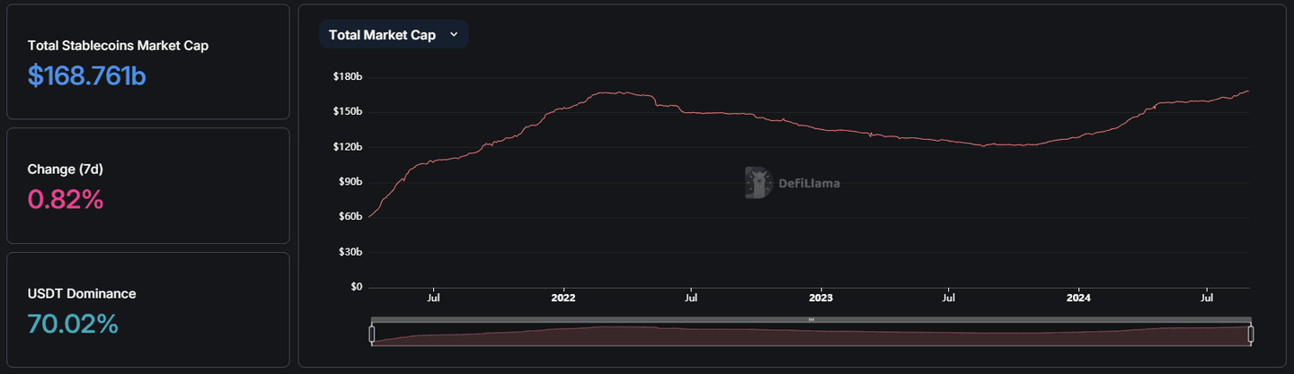The height and width of the screenshot is (374, 1294).
Task: Click the $180b label on the y-axis
Action: click(x=347, y=77)
